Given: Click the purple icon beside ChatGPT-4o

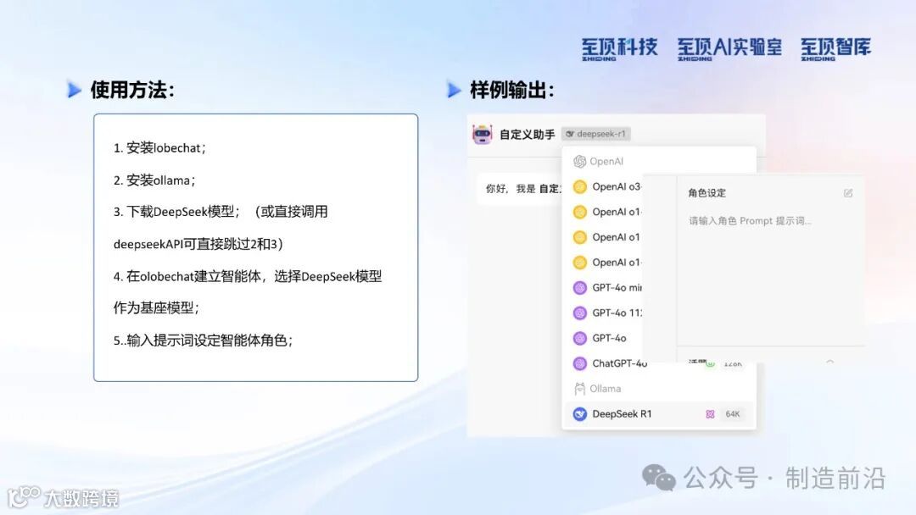Looking at the screenshot, I should [x=579, y=363].
